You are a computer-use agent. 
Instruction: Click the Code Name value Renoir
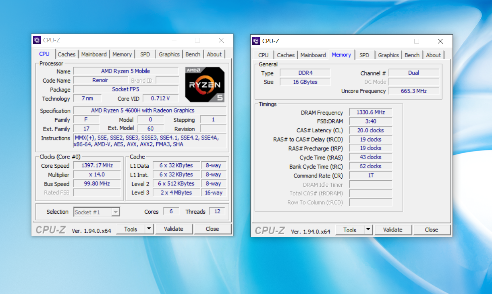(100, 80)
